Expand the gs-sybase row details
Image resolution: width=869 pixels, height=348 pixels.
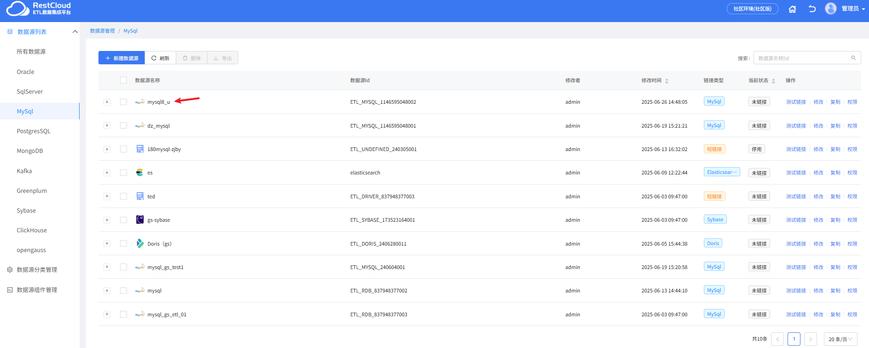point(107,220)
